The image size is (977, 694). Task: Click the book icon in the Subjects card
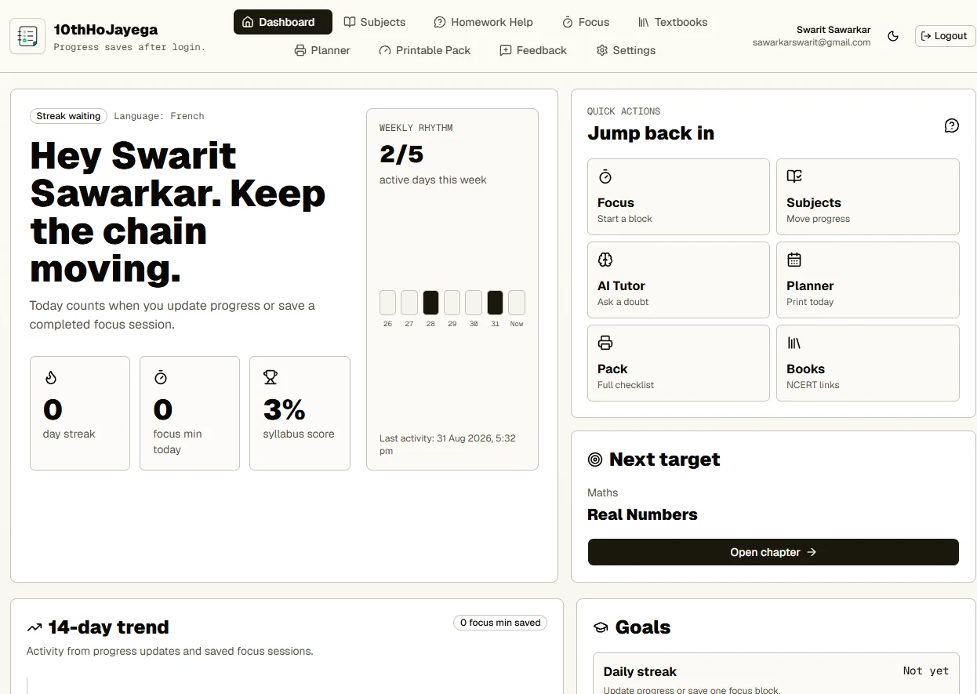point(794,176)
